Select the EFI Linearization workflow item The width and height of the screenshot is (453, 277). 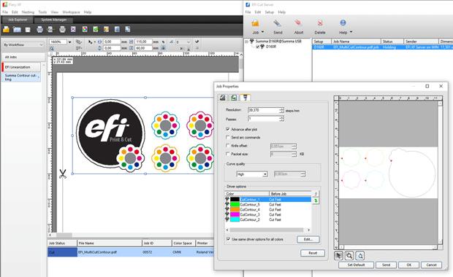21,67
